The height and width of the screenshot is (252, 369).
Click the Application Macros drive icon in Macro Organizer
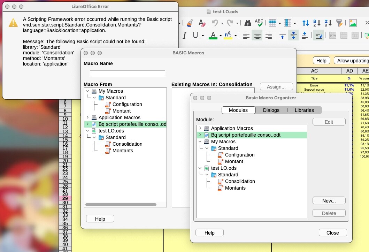[x=207, y=128]
